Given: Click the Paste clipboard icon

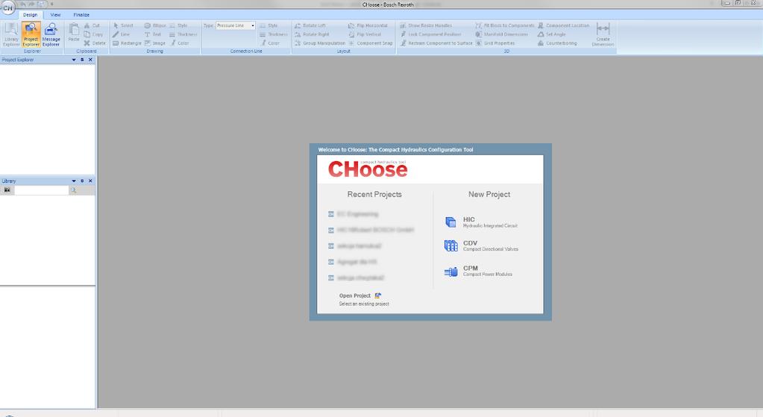Looking at the screenshot, I should coord(74,32).
